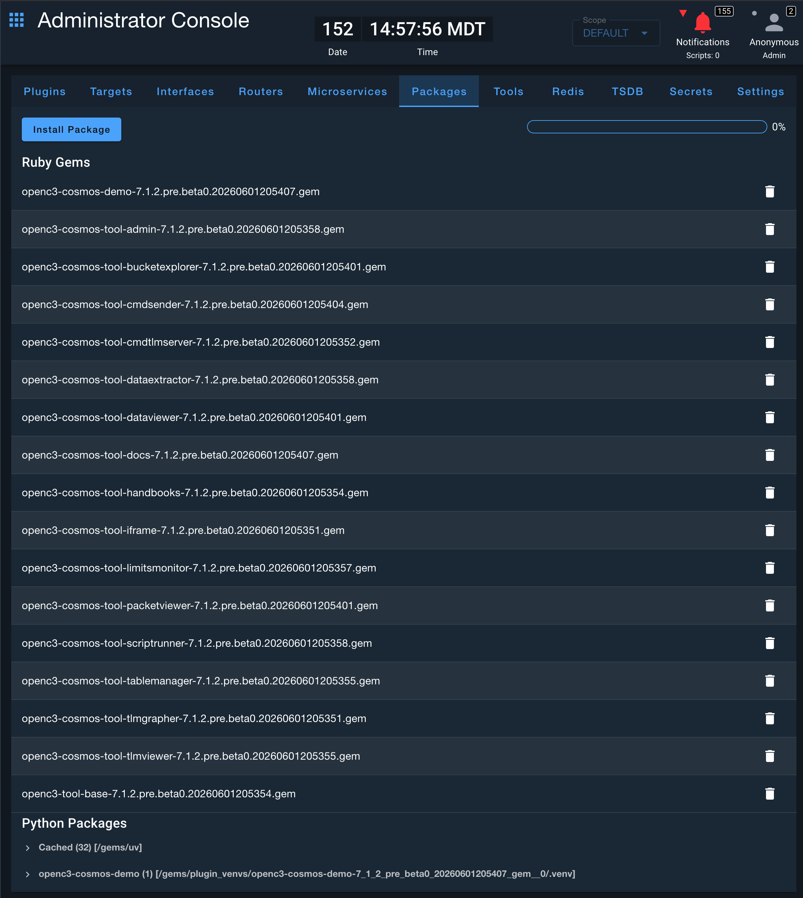Delete the openc3-cosmos-demo gem
Screen dimensions: 803x898
(770, 191)
